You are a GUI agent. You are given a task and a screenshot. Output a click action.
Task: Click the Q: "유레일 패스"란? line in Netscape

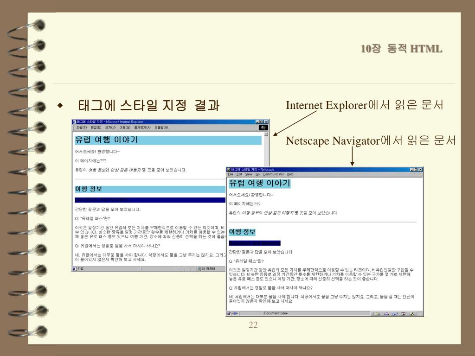(246, 261)
